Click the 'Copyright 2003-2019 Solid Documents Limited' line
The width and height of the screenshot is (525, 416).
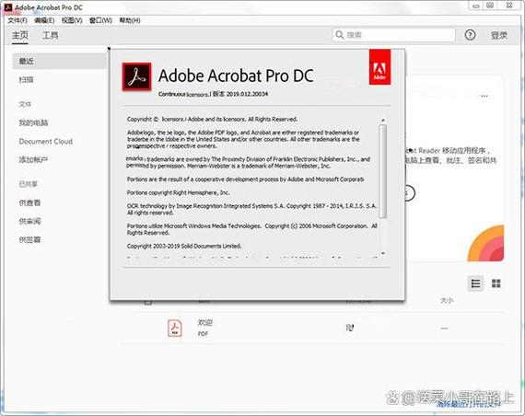coord(184,246)
